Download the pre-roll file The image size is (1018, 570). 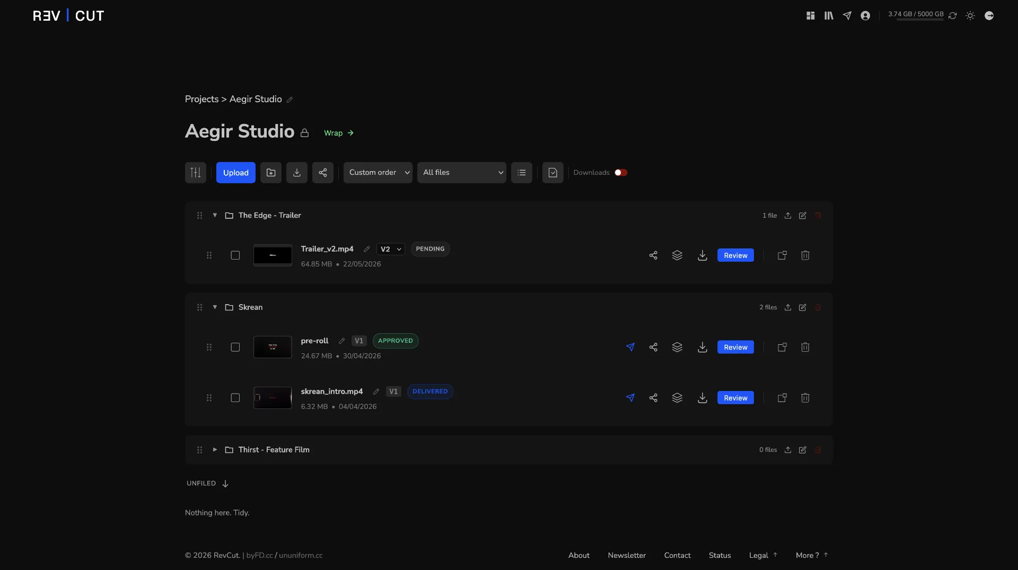pos(703,348)
